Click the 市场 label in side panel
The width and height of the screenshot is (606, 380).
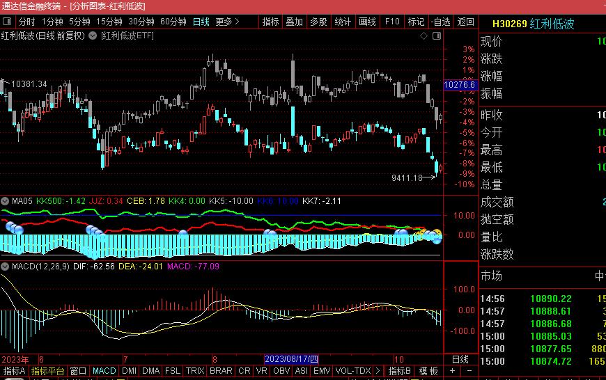click(492, 276)
